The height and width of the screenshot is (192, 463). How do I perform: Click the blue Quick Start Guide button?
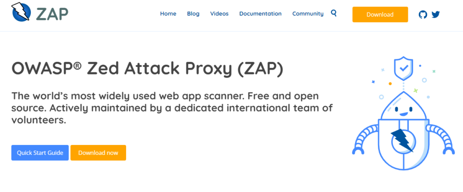40,153
